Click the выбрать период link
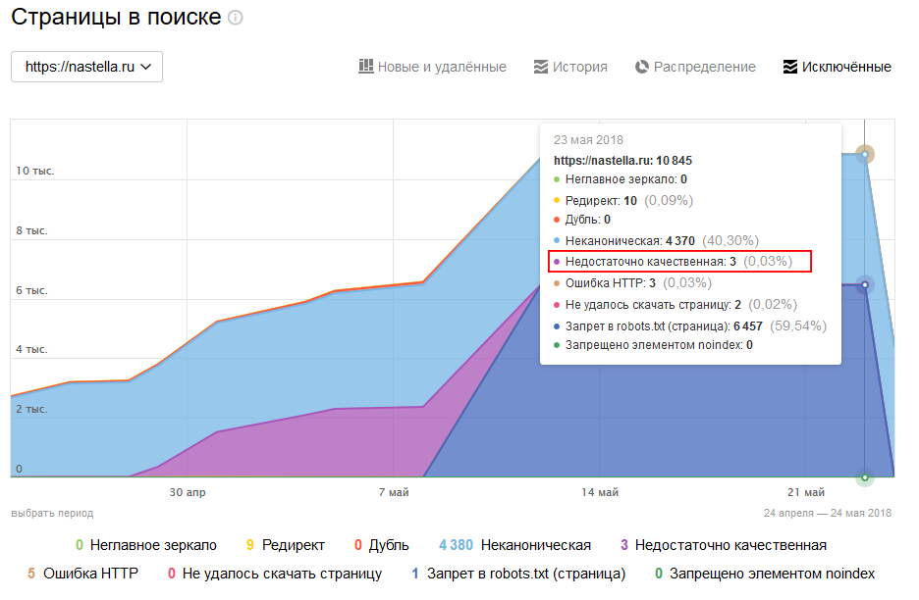919x600 pixels. click(x=52, y=513)
